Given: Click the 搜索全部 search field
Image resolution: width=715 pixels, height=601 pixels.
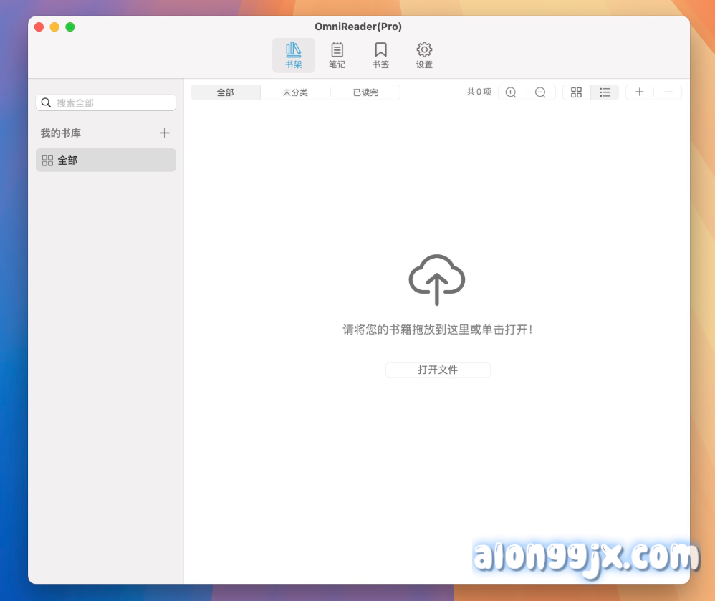Looking at the screenshot, I should point(105,102).
